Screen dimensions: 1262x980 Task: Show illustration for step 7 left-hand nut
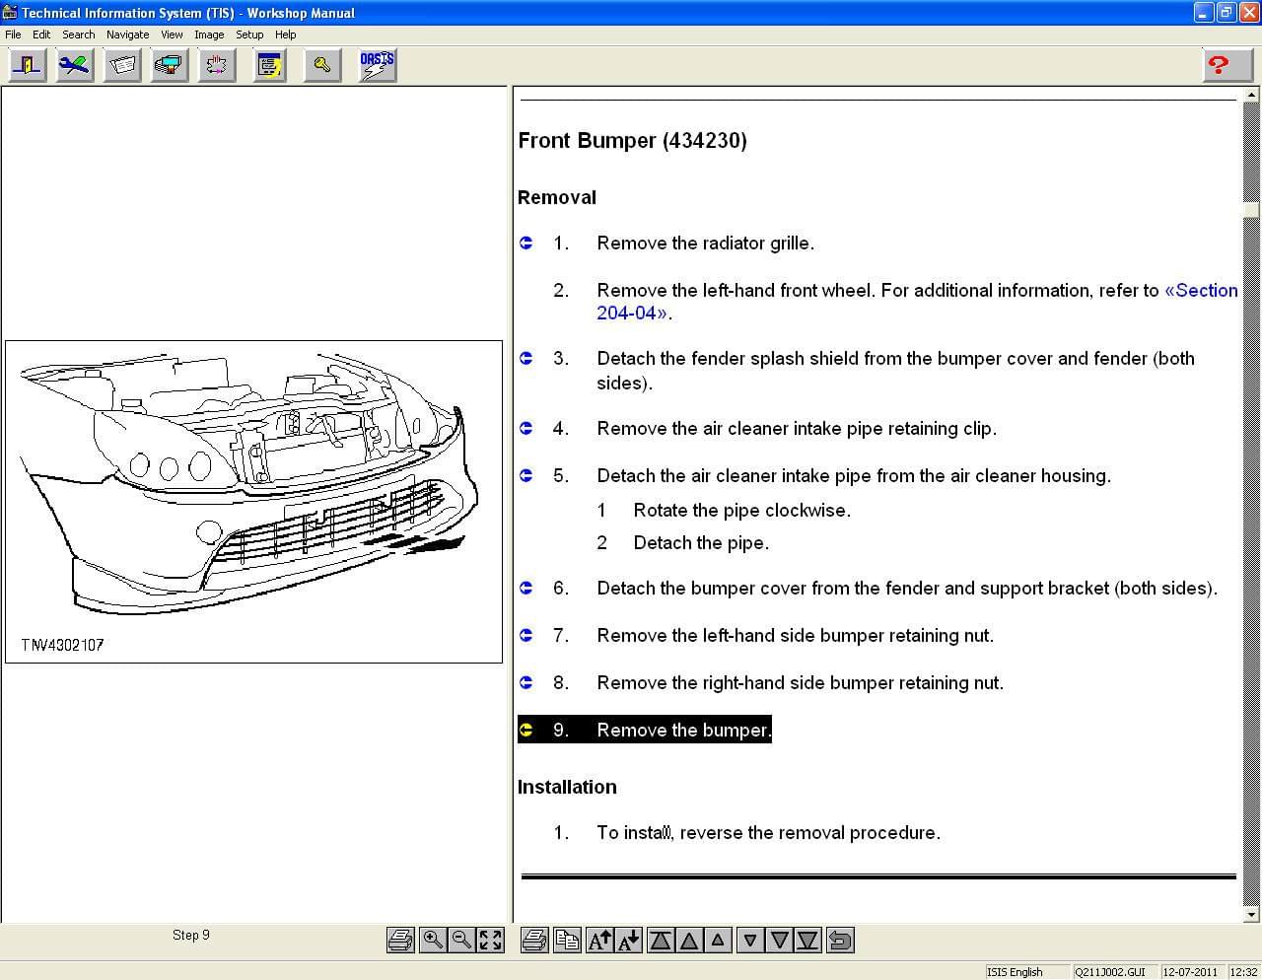coord(526,635)
